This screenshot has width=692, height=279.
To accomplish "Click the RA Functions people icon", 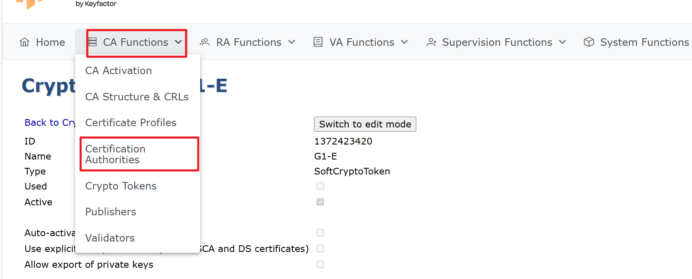I will 204,42.
